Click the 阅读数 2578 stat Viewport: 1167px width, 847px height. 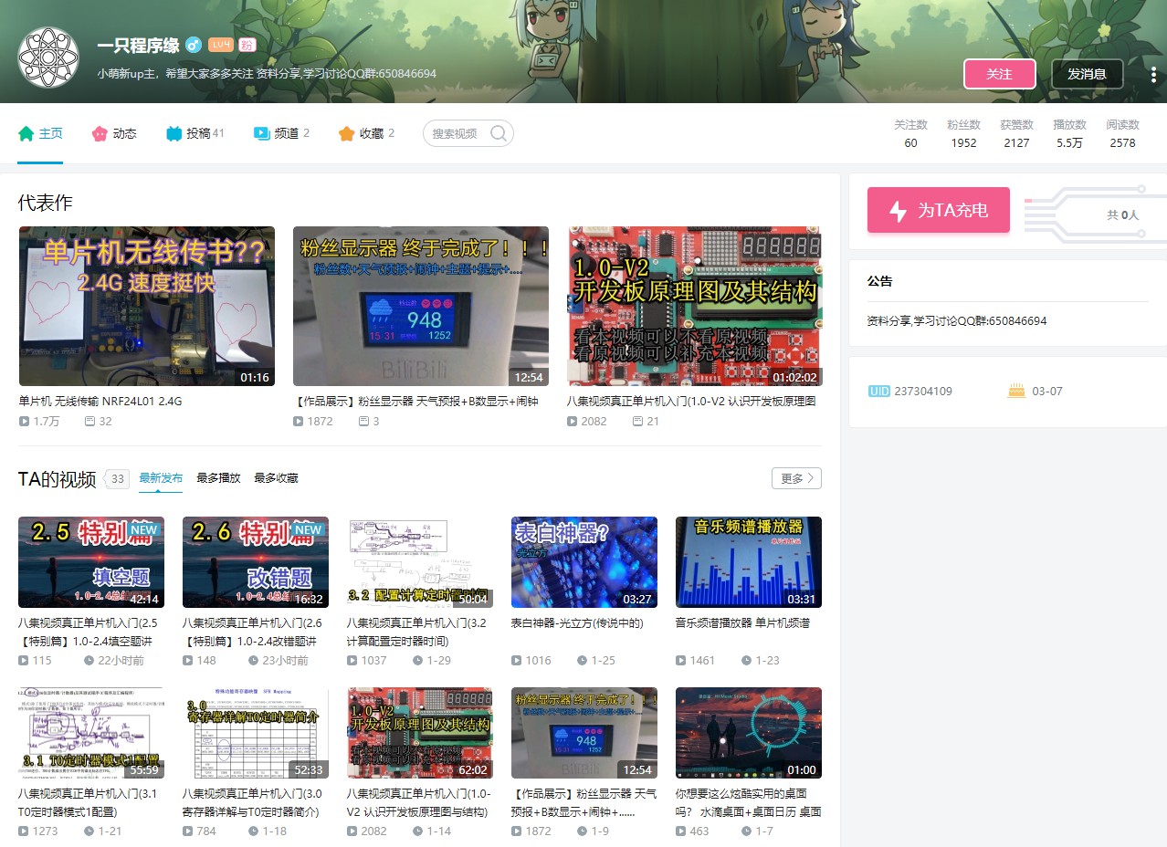(x=1122, y=133)
